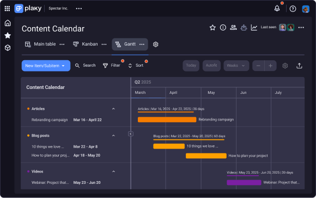Collapse left panel with arrow handle
This screenshot has width=316, height=198.
[x=131, y=134]
